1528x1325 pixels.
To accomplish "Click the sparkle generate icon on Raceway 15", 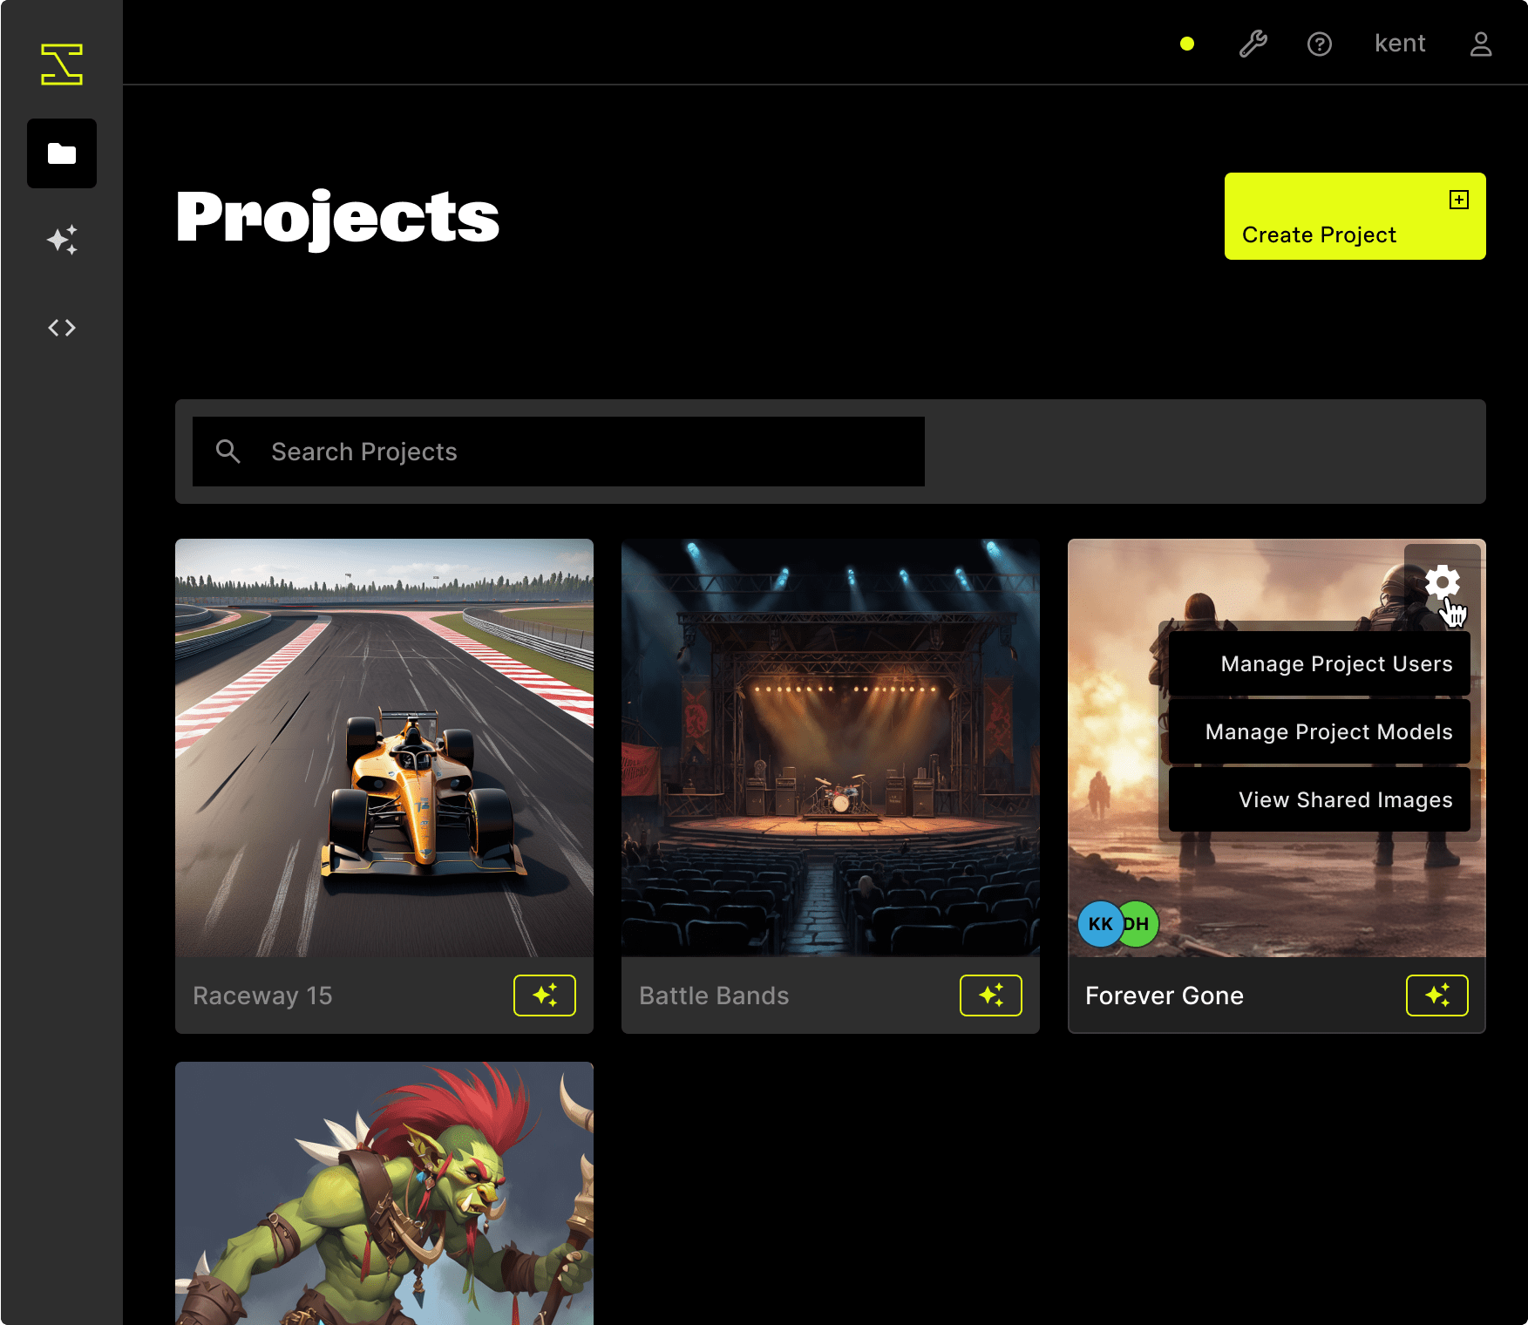I will [545, 995].
